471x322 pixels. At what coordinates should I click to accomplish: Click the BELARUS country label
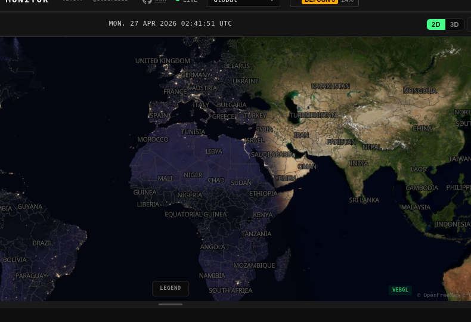[x=237, y=66]
